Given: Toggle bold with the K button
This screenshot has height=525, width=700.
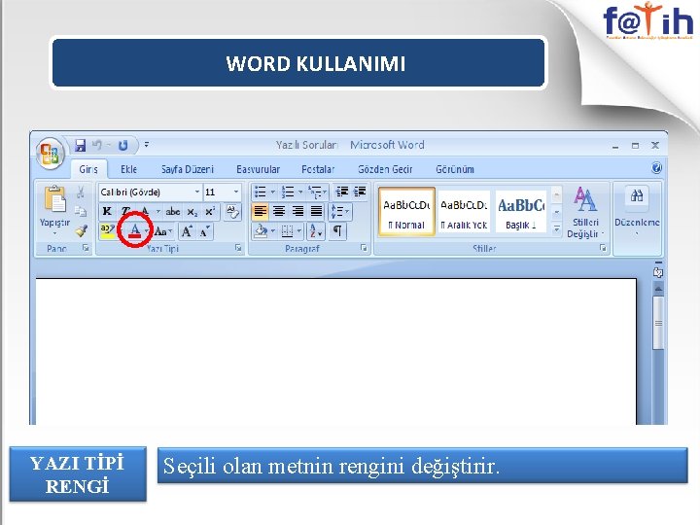Looking at the screenshot, I should 107,211.
